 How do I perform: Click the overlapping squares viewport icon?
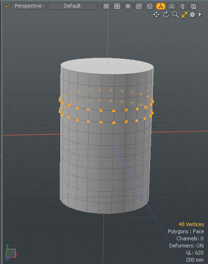tap(150, 6)
